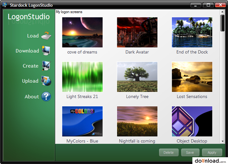Click the Delete button
This screenshot has height=164, width=228.
169,152
